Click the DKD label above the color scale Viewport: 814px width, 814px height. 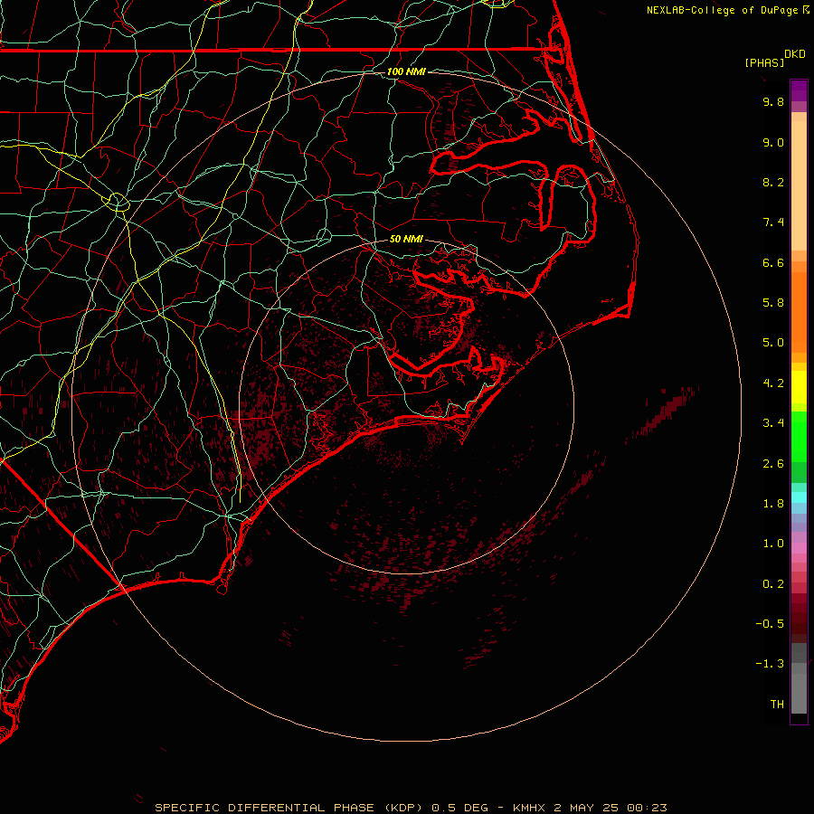795,54
